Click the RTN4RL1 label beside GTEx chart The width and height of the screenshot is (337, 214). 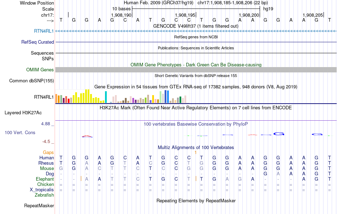click(44, 97)
